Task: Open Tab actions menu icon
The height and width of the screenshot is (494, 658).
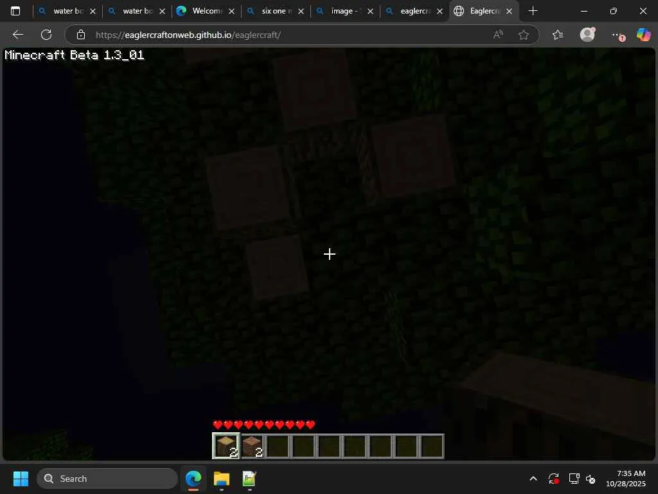Action: coord(15,11)
